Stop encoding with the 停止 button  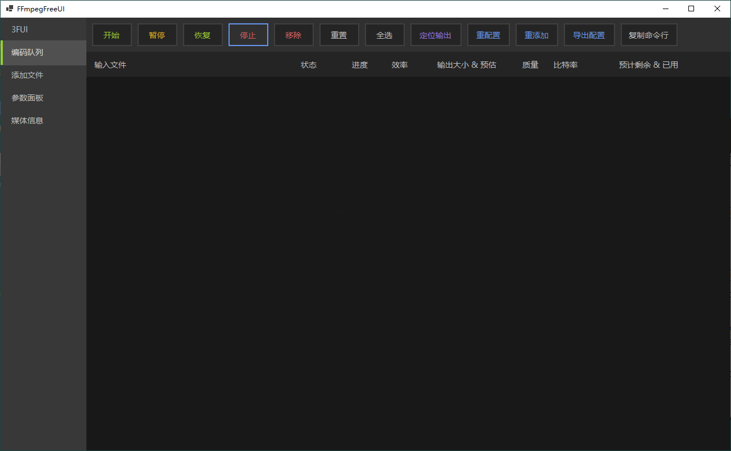click(x=248, y=35)
